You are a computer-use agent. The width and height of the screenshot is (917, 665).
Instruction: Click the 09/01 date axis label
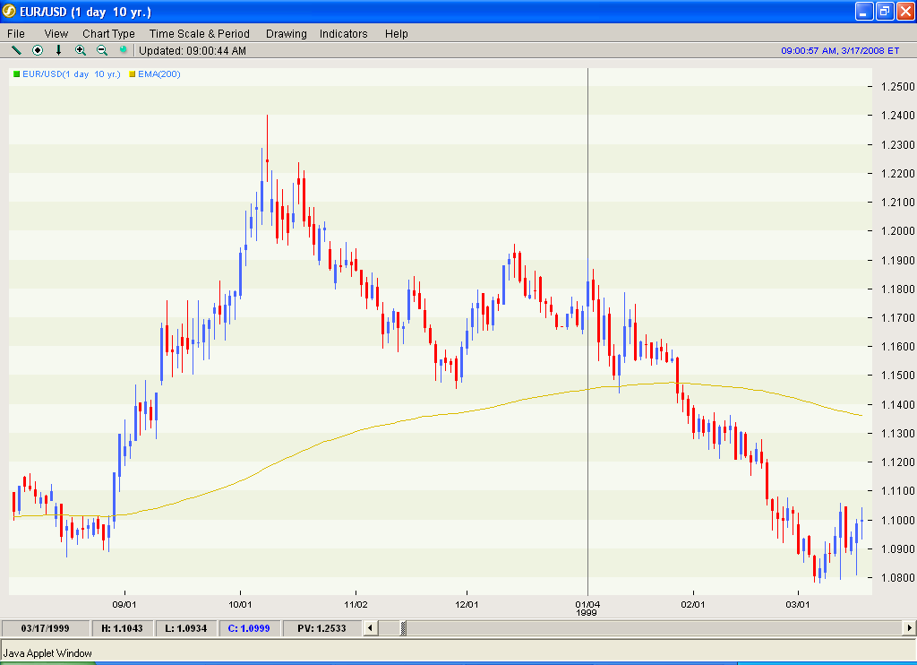[x=124, y=605]
